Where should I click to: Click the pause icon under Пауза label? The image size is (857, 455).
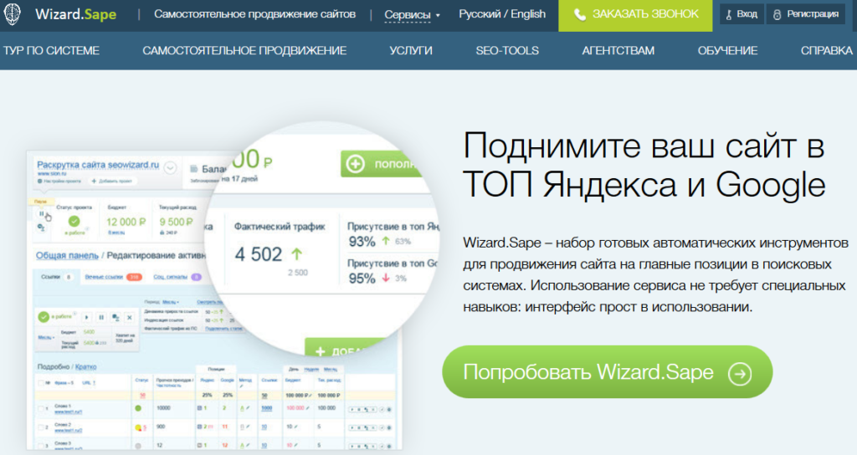pyautogui.click(x=41, y=213)
